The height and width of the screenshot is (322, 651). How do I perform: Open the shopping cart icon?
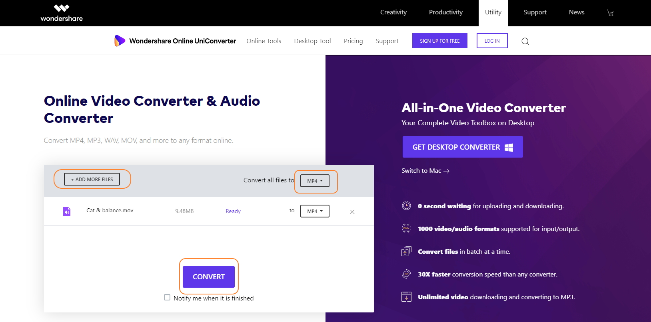point(610,13)
